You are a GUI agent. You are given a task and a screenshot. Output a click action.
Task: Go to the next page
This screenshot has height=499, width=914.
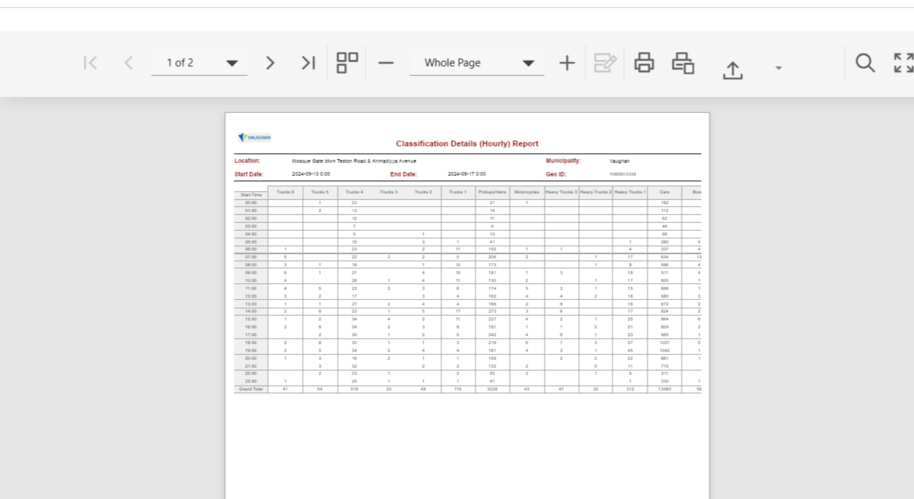pos(270,63)
